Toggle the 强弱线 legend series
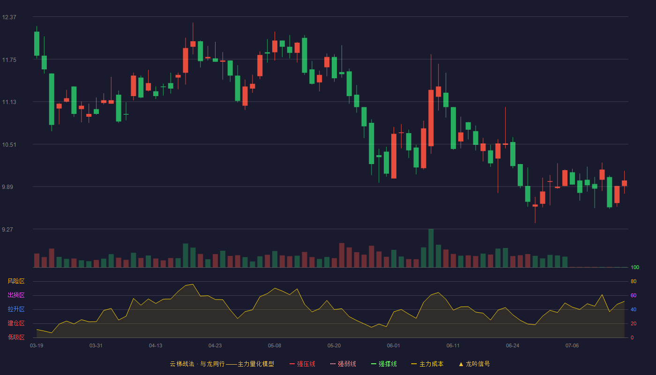The image size is (656, 375). [343, 364]
